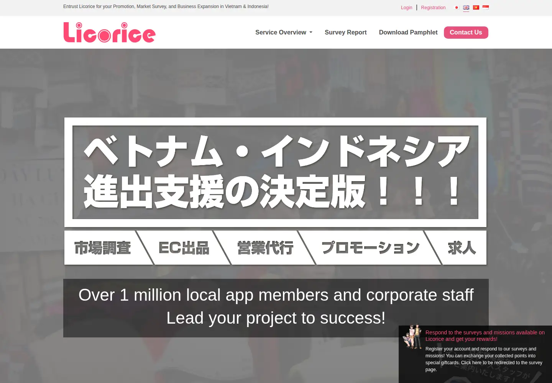Select the English UK flag icon
Screen dimensions: 552x383
tap(466, 8)
